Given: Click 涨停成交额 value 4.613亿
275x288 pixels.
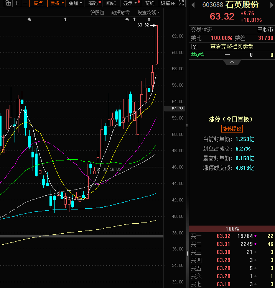Looking at the screenshot, I should point(245,168).
